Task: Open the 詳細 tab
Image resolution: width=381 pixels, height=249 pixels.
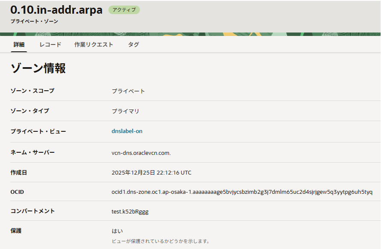Action: 19,44
